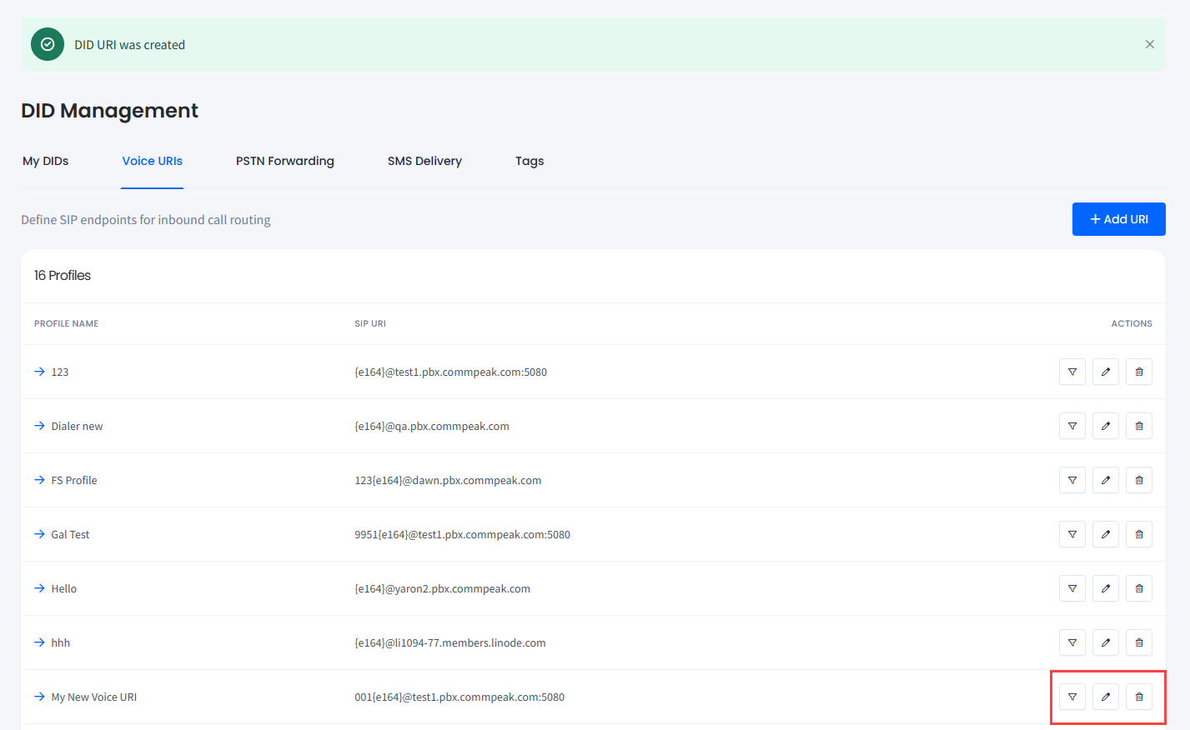
Task: Open filter for the 123 profile
Action: coord(1072,372)
